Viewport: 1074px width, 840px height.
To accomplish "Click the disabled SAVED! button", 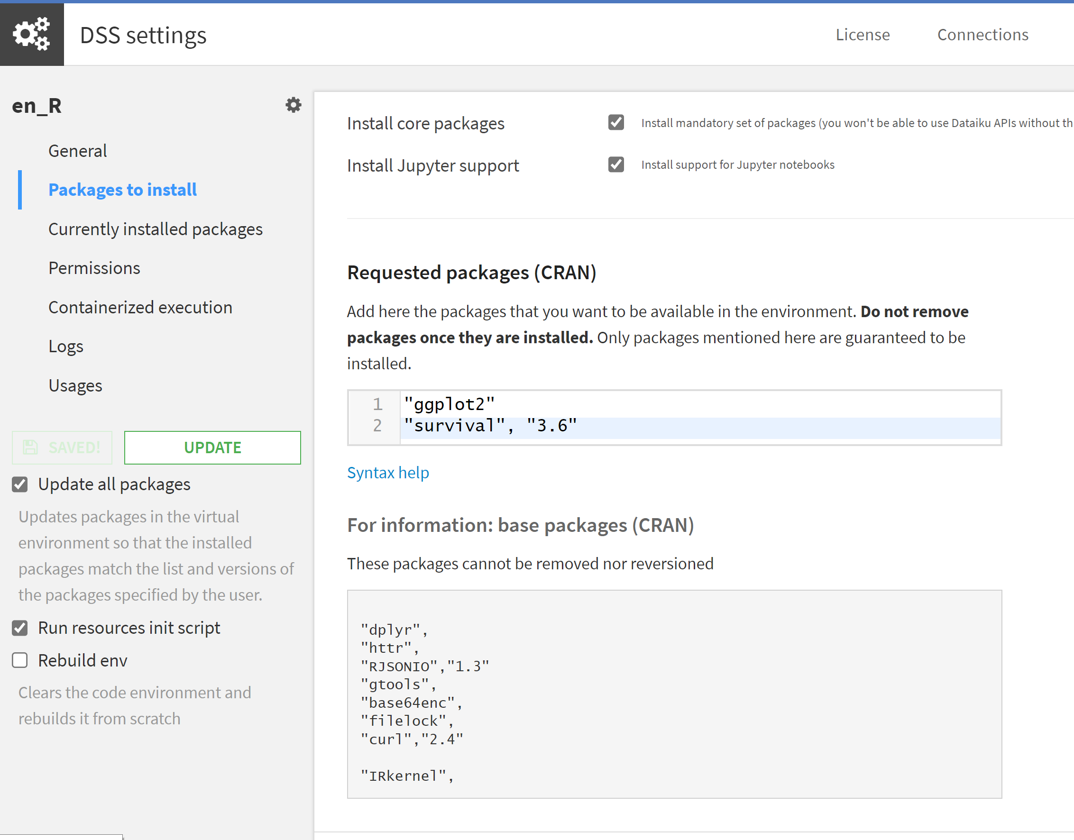I will pyautogui.click(x=62, y=447).
